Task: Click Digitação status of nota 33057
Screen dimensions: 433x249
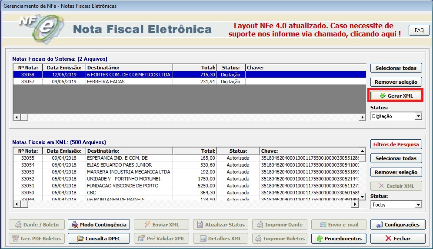Action: pyautogui.click(x=230, y=82)
